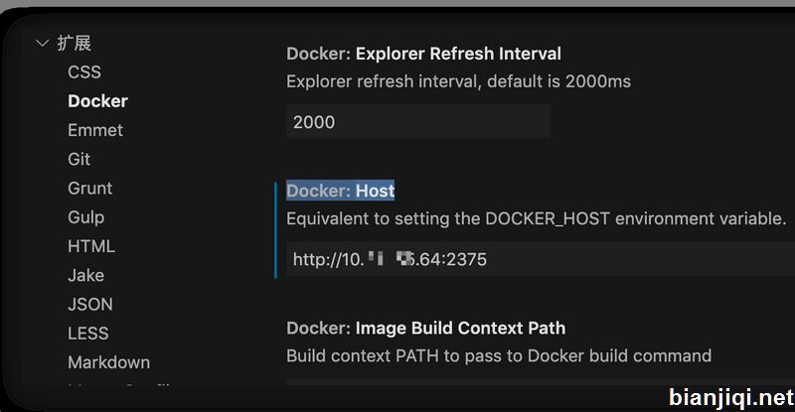Viewport: 795px width, 412px height.
Task: Open JSON extension settings
Action: pos(90,304)
